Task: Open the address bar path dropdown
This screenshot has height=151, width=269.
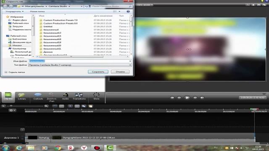Action: [82, 6]
